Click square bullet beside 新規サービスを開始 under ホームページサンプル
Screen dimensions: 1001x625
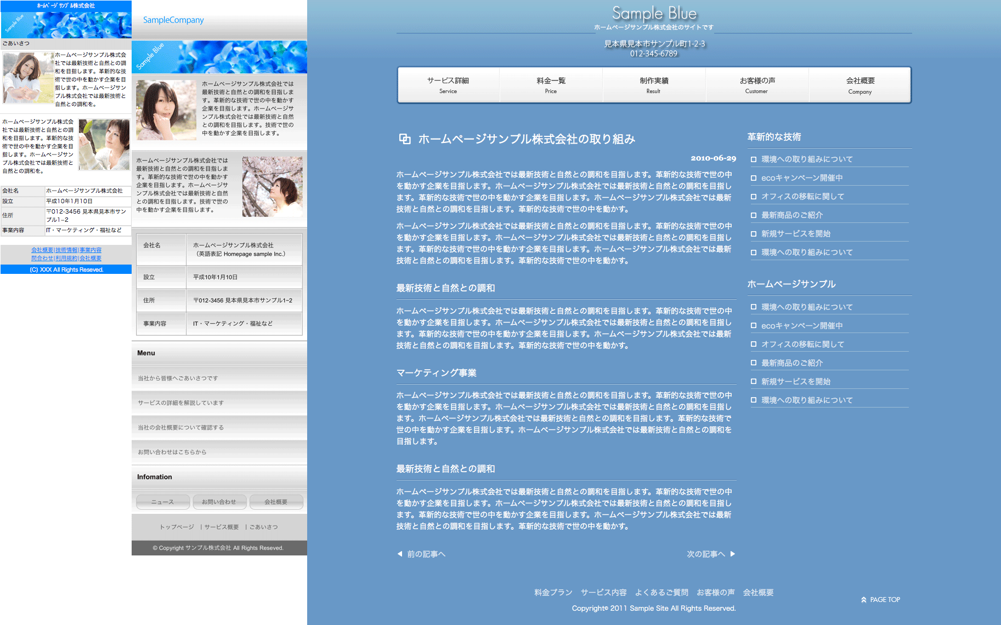(x=754, y=382)
